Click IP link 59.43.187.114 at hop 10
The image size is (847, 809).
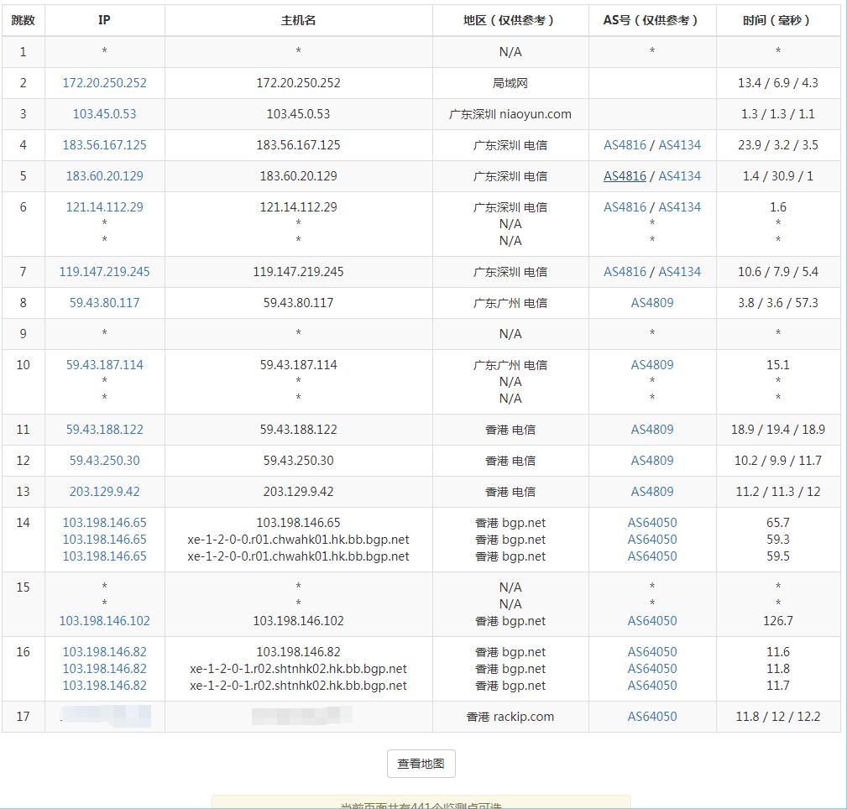tap(104, 365)
